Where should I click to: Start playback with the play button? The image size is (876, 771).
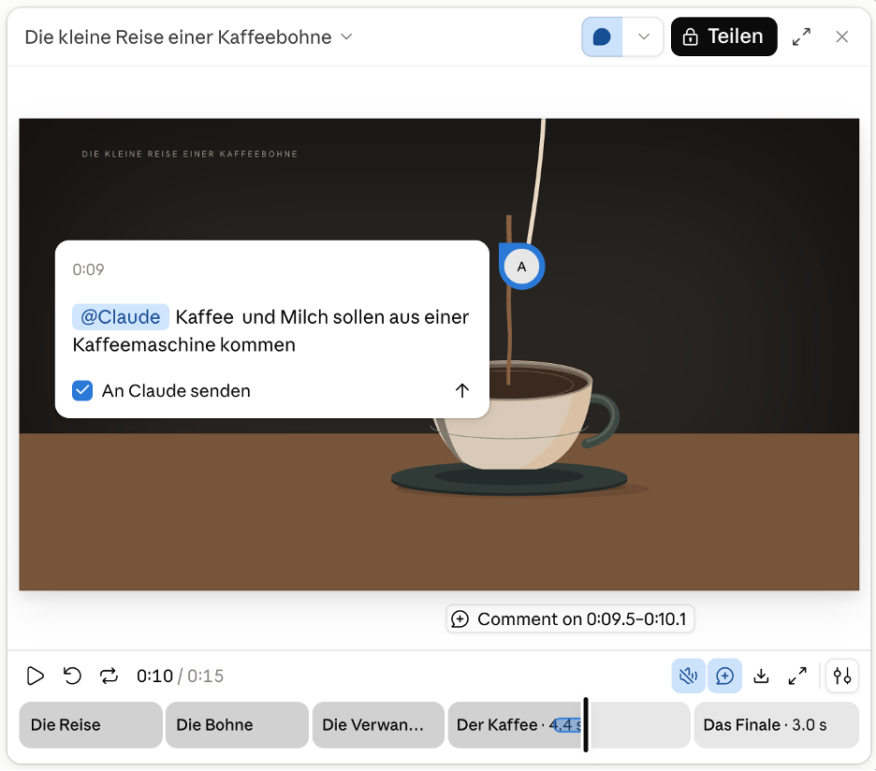pos(36,676)
